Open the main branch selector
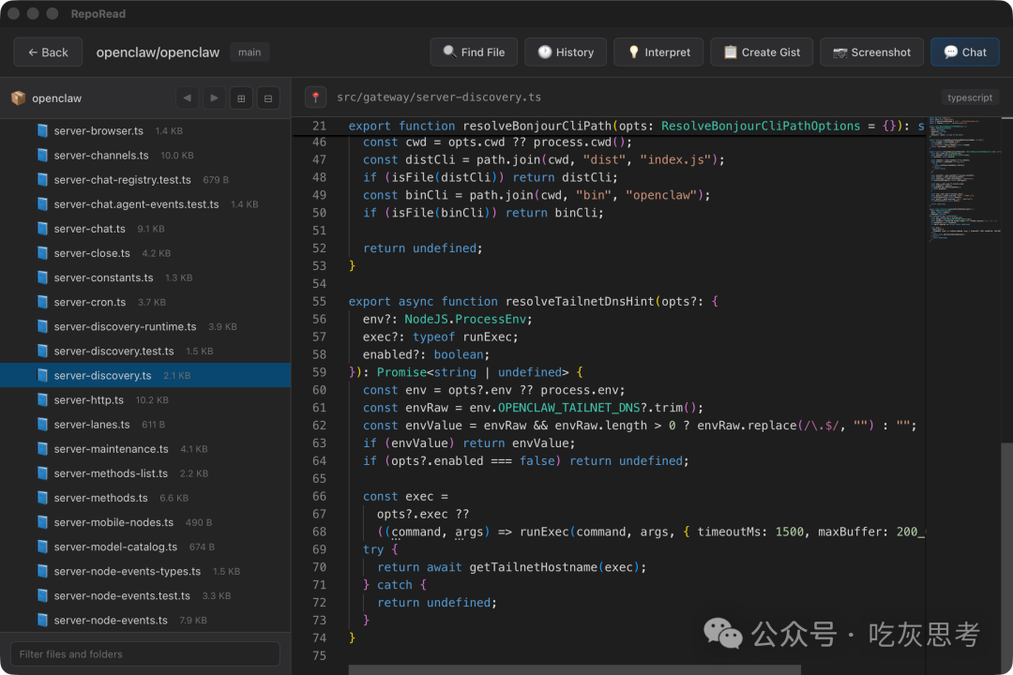Viewport: 1013px width, 675px height. click(x=249, y=52)
